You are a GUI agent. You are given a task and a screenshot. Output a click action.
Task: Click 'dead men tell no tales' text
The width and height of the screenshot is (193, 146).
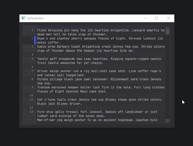point(57,34)
